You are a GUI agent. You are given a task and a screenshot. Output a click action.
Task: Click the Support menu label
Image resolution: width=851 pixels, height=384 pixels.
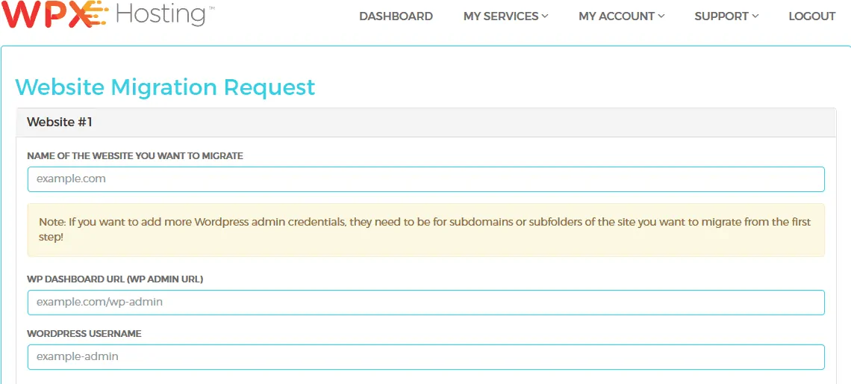[721, 16]
